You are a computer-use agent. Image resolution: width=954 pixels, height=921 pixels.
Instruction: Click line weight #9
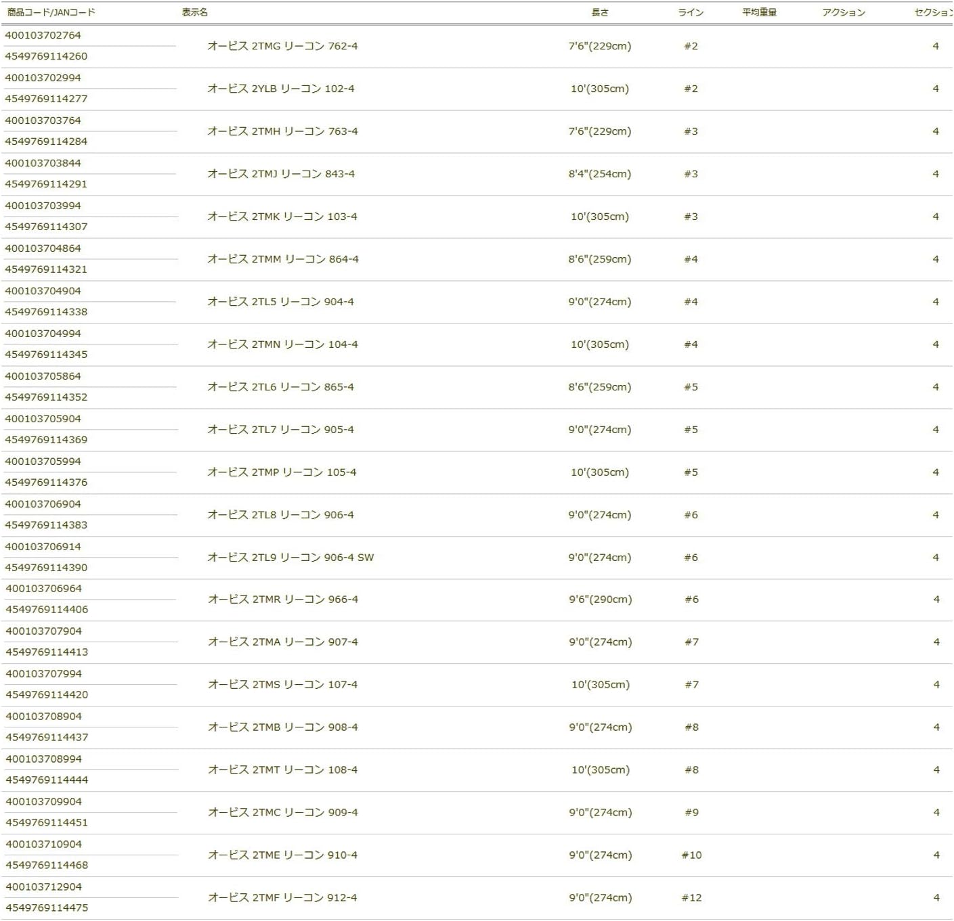(691, 813)
